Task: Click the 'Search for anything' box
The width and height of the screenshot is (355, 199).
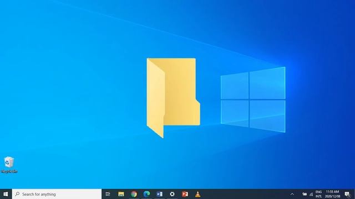Action: click(x=57, y=194)
